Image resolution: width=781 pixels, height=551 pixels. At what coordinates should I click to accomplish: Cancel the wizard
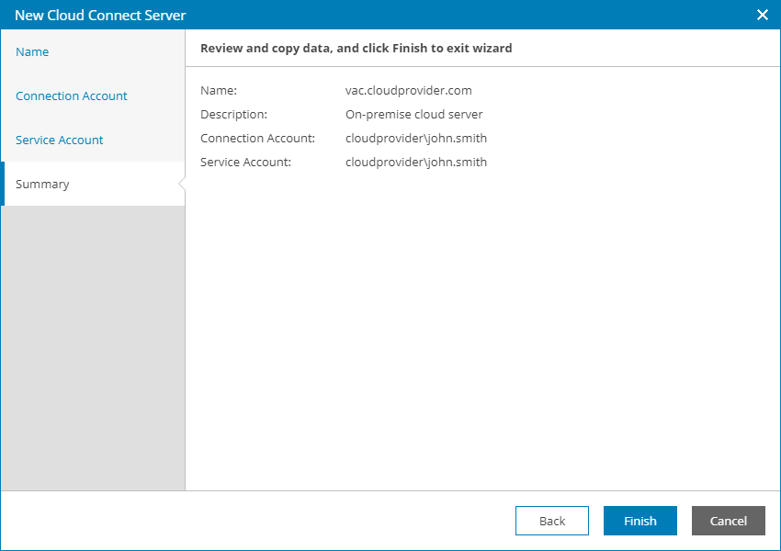tap(729, 521)
